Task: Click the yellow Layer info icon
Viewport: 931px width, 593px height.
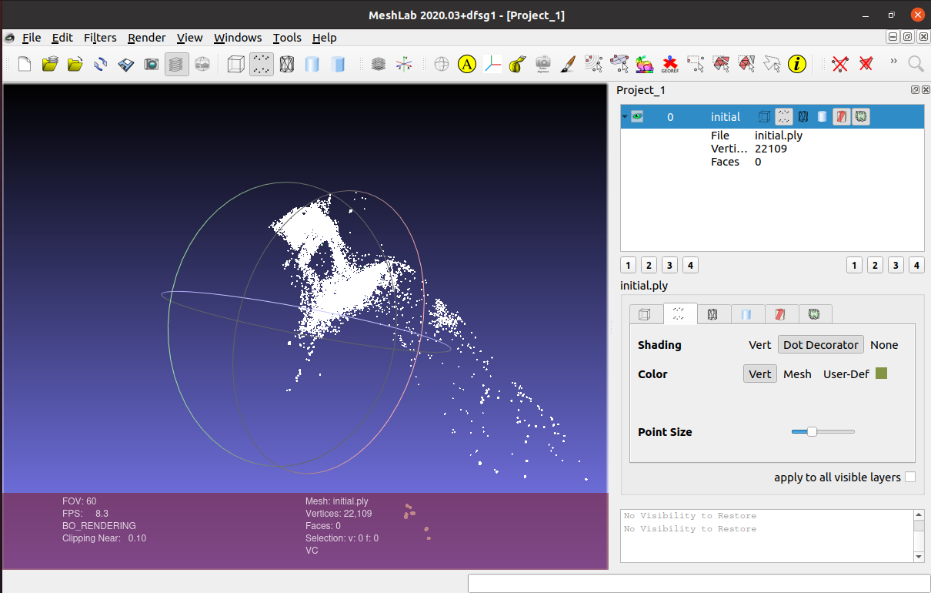Action: click(797, 64)
